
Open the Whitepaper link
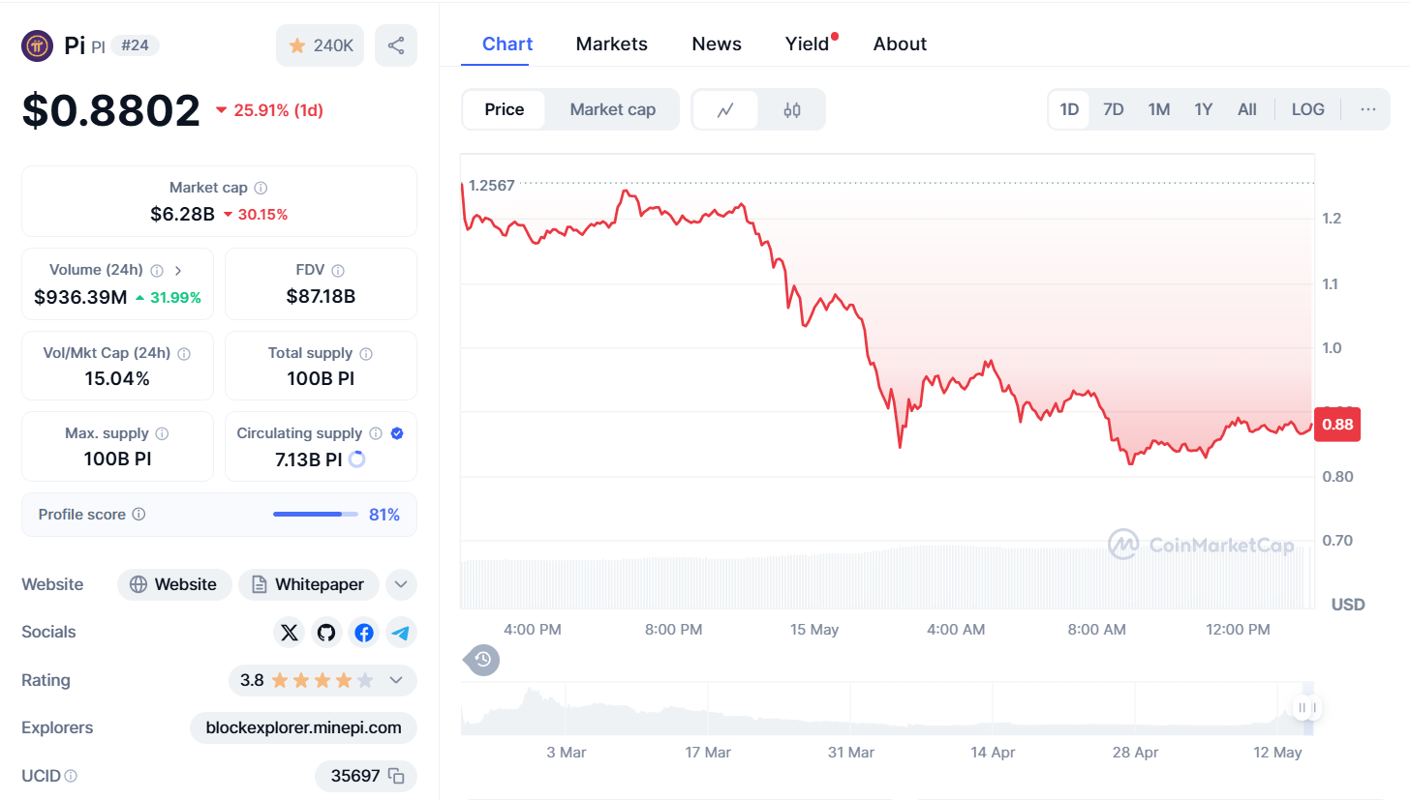coord(308,584)
